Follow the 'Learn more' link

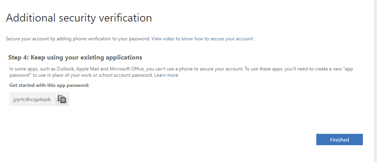(x=166, y=75)
